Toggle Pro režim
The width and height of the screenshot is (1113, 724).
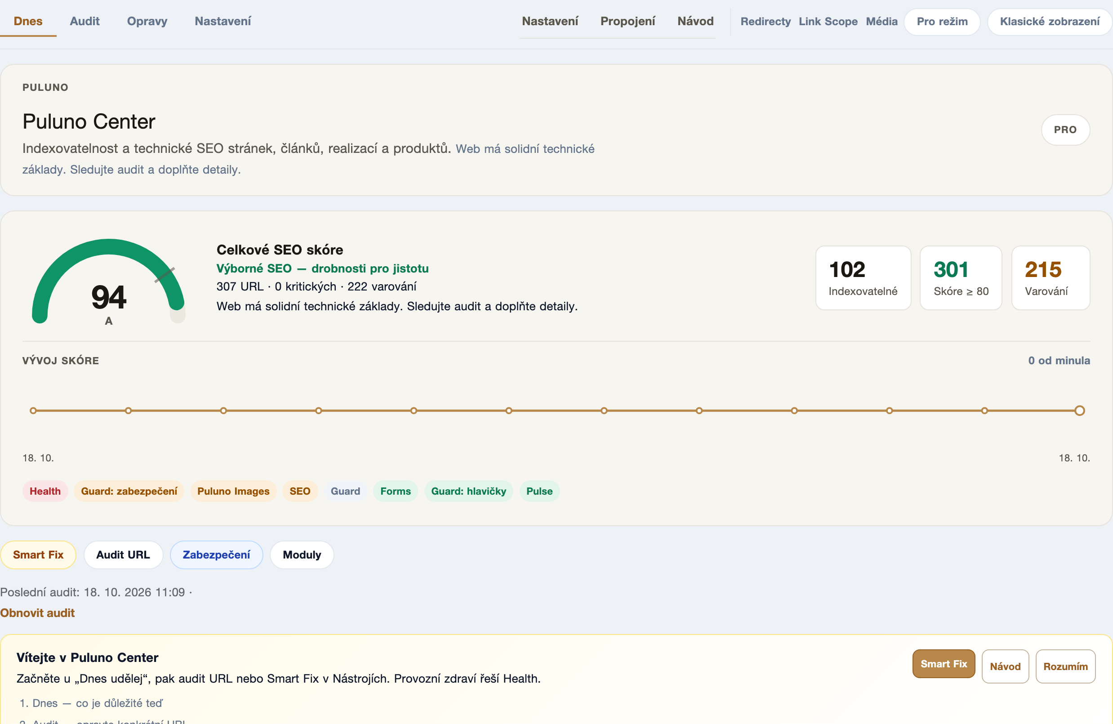point(942,22)
